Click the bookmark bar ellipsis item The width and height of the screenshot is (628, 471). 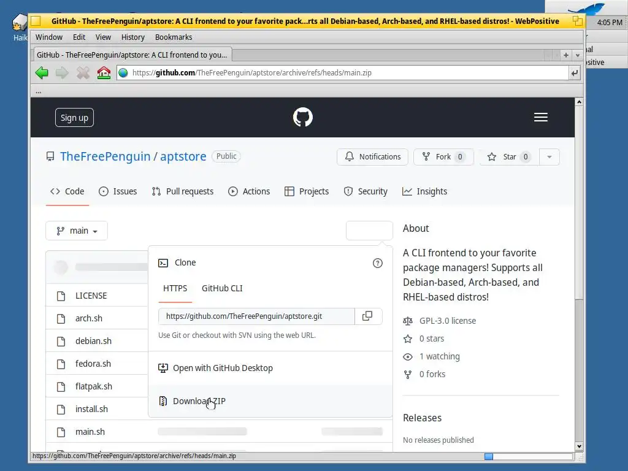39,92
